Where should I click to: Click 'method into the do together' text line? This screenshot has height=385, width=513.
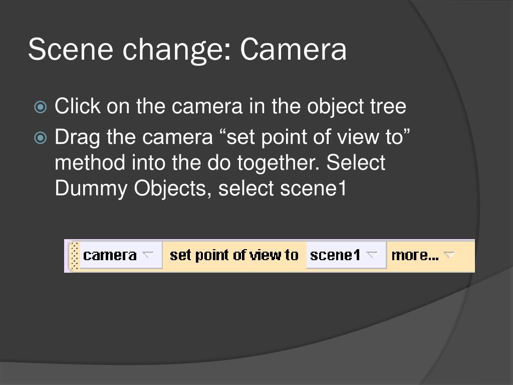point(220,163)
